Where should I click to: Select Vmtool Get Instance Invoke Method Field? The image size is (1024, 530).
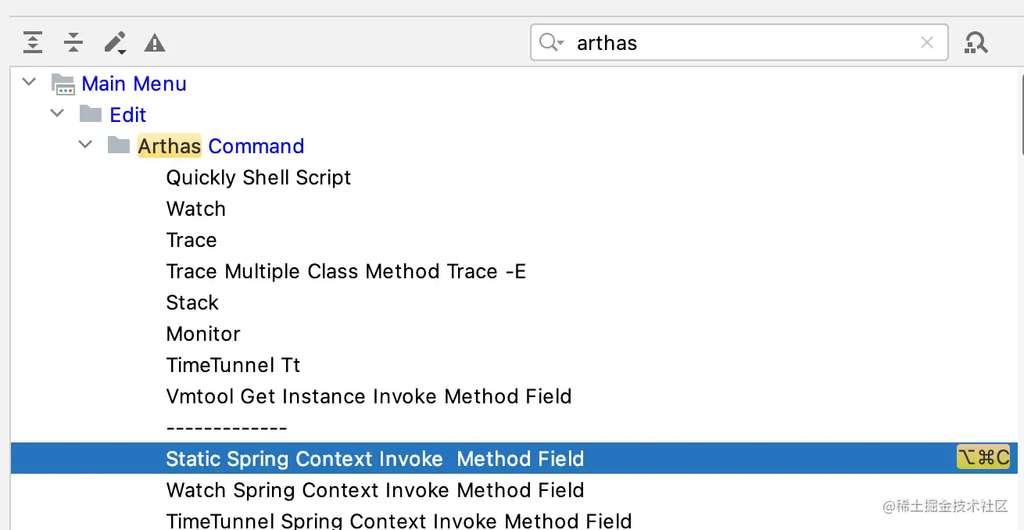point(368,396)
